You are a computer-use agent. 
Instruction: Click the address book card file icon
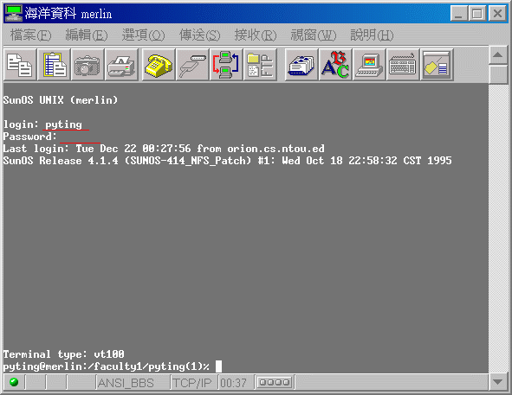point(301,65)
